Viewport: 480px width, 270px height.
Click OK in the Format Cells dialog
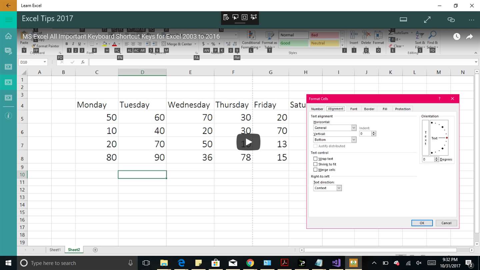[x=422, y=223]
